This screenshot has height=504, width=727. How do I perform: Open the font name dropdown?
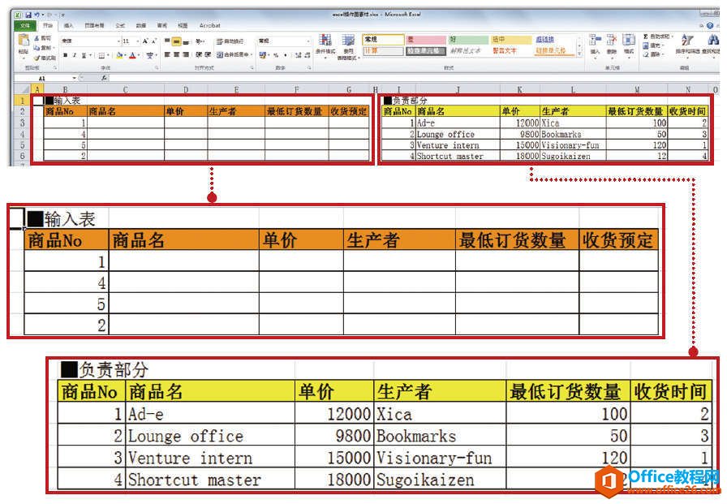point(118,41)
